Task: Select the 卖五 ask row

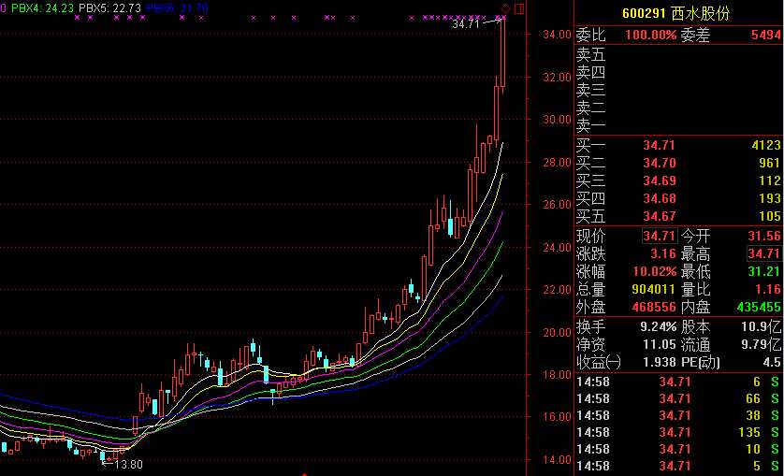Action: click(x=679, y=54)
